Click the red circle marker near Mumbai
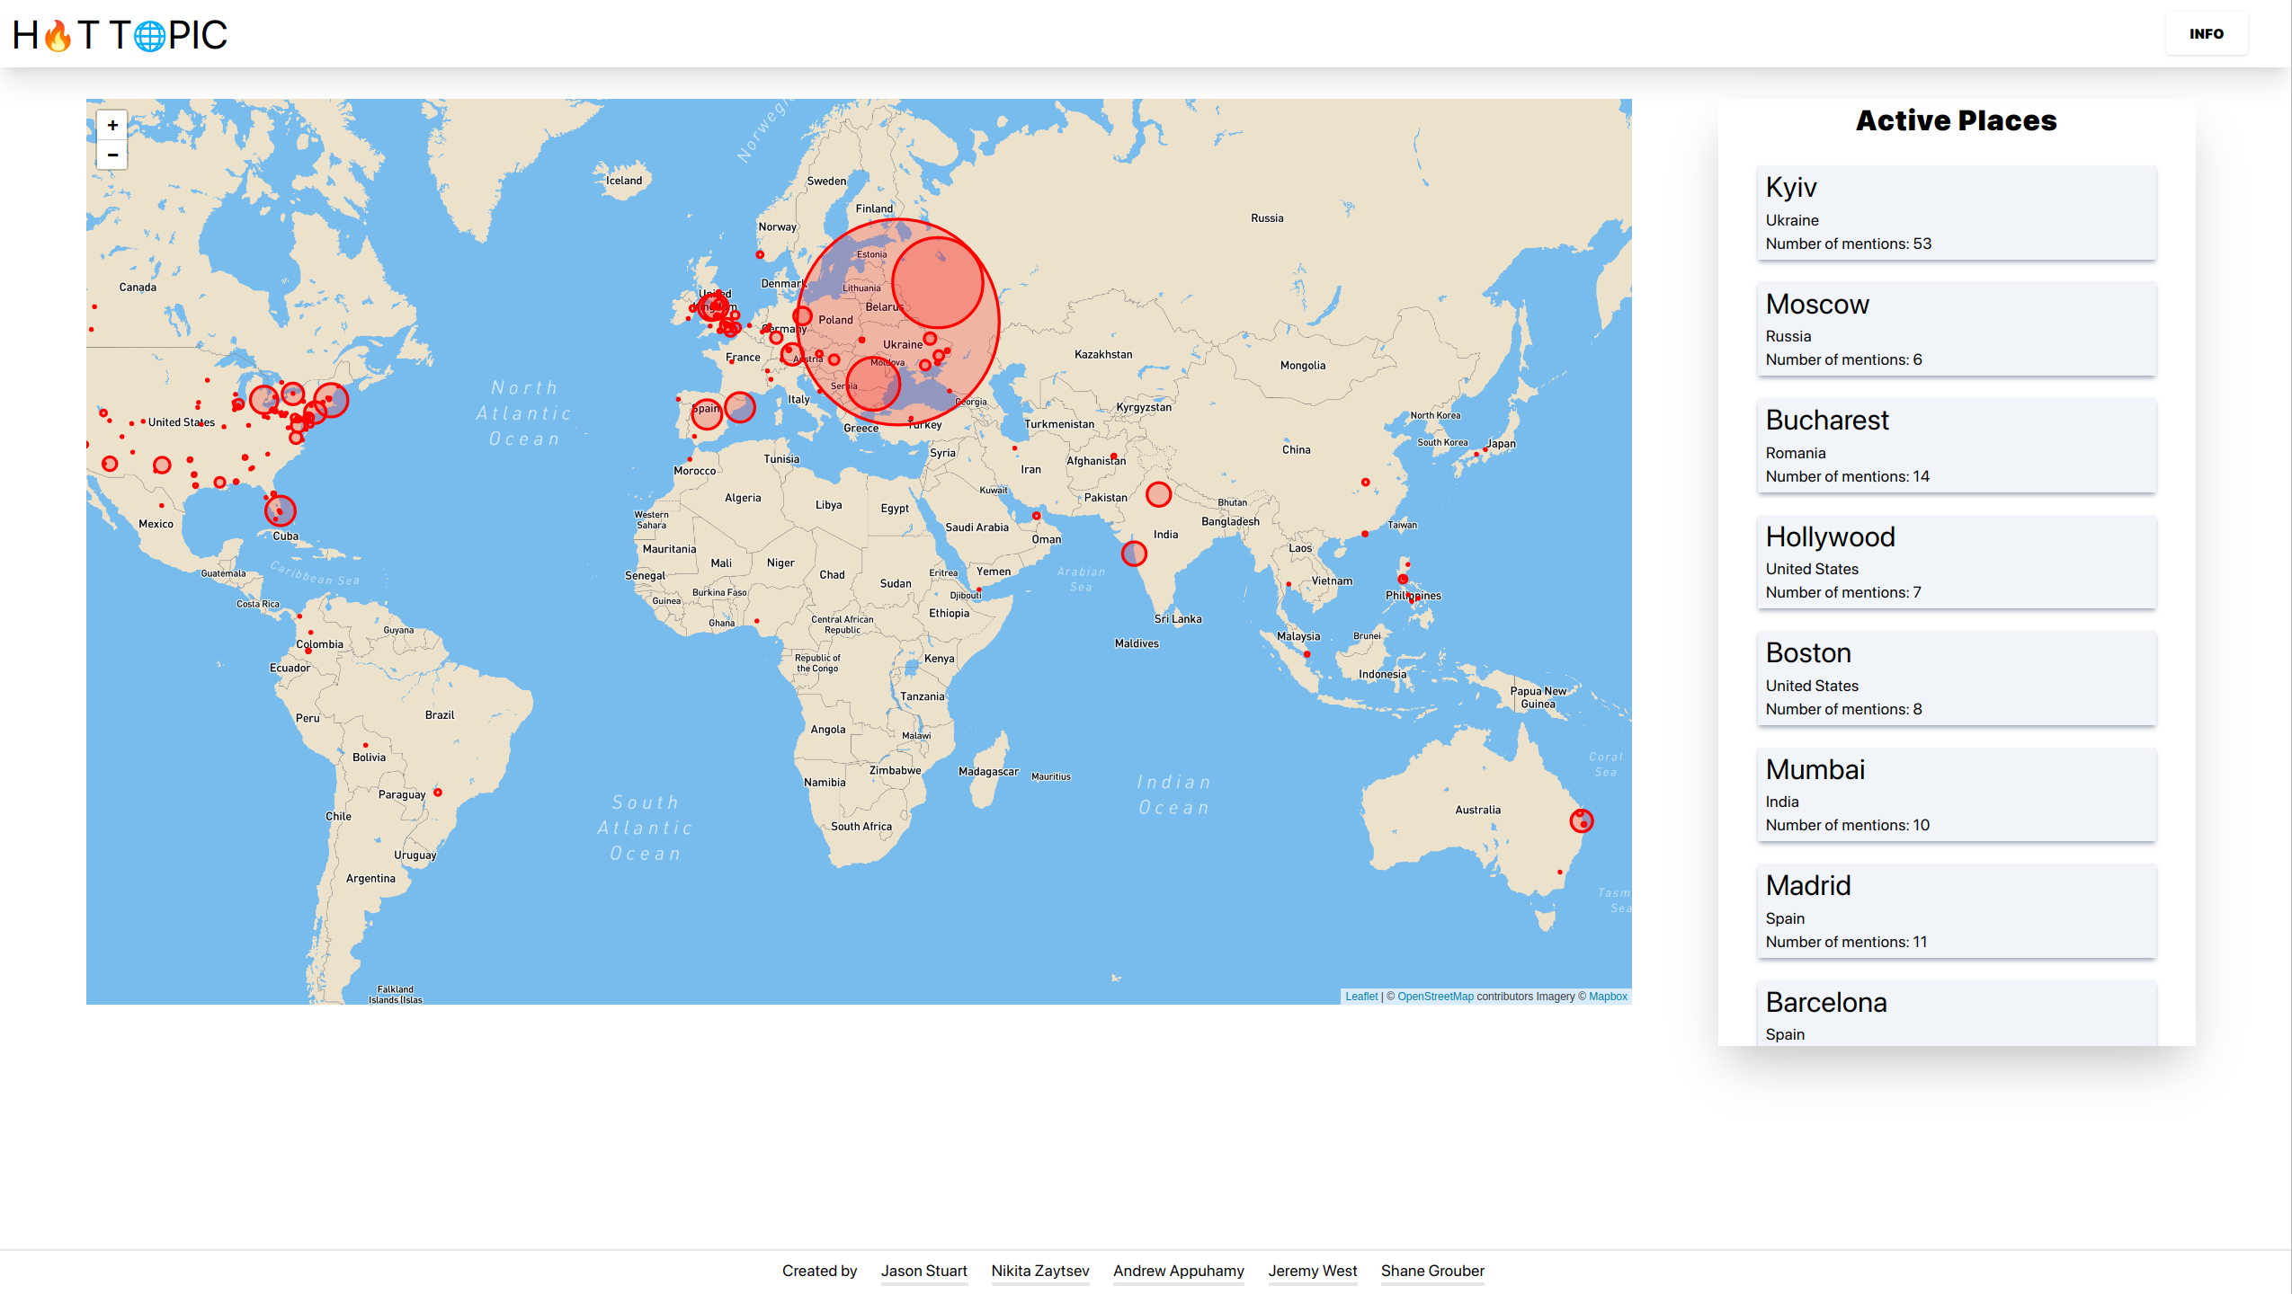2292x1294 pixels. (1134, 554)
